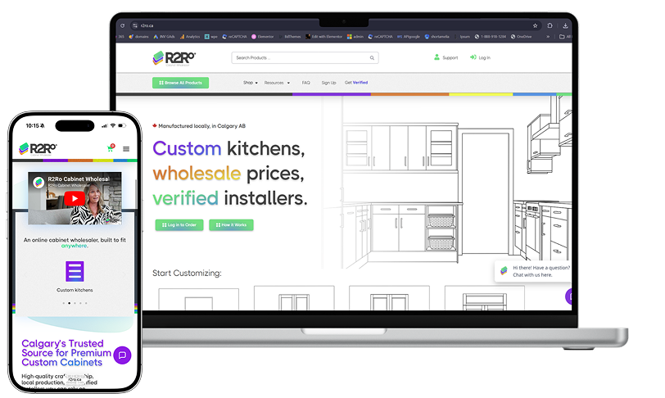Open the first reCAPTCHA bookmark after wpe
Viewport: 665px width, 398px height.
(x=234, y=37)
